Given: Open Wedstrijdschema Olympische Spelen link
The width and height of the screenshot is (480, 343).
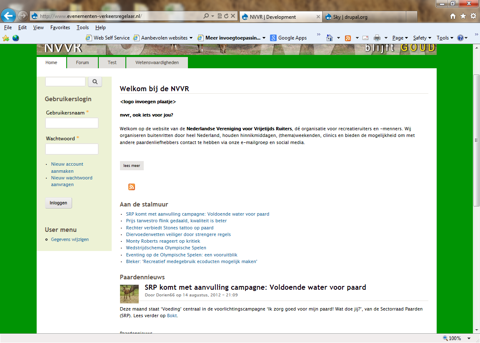Looking at the screenshot, I should pos(166,248).
